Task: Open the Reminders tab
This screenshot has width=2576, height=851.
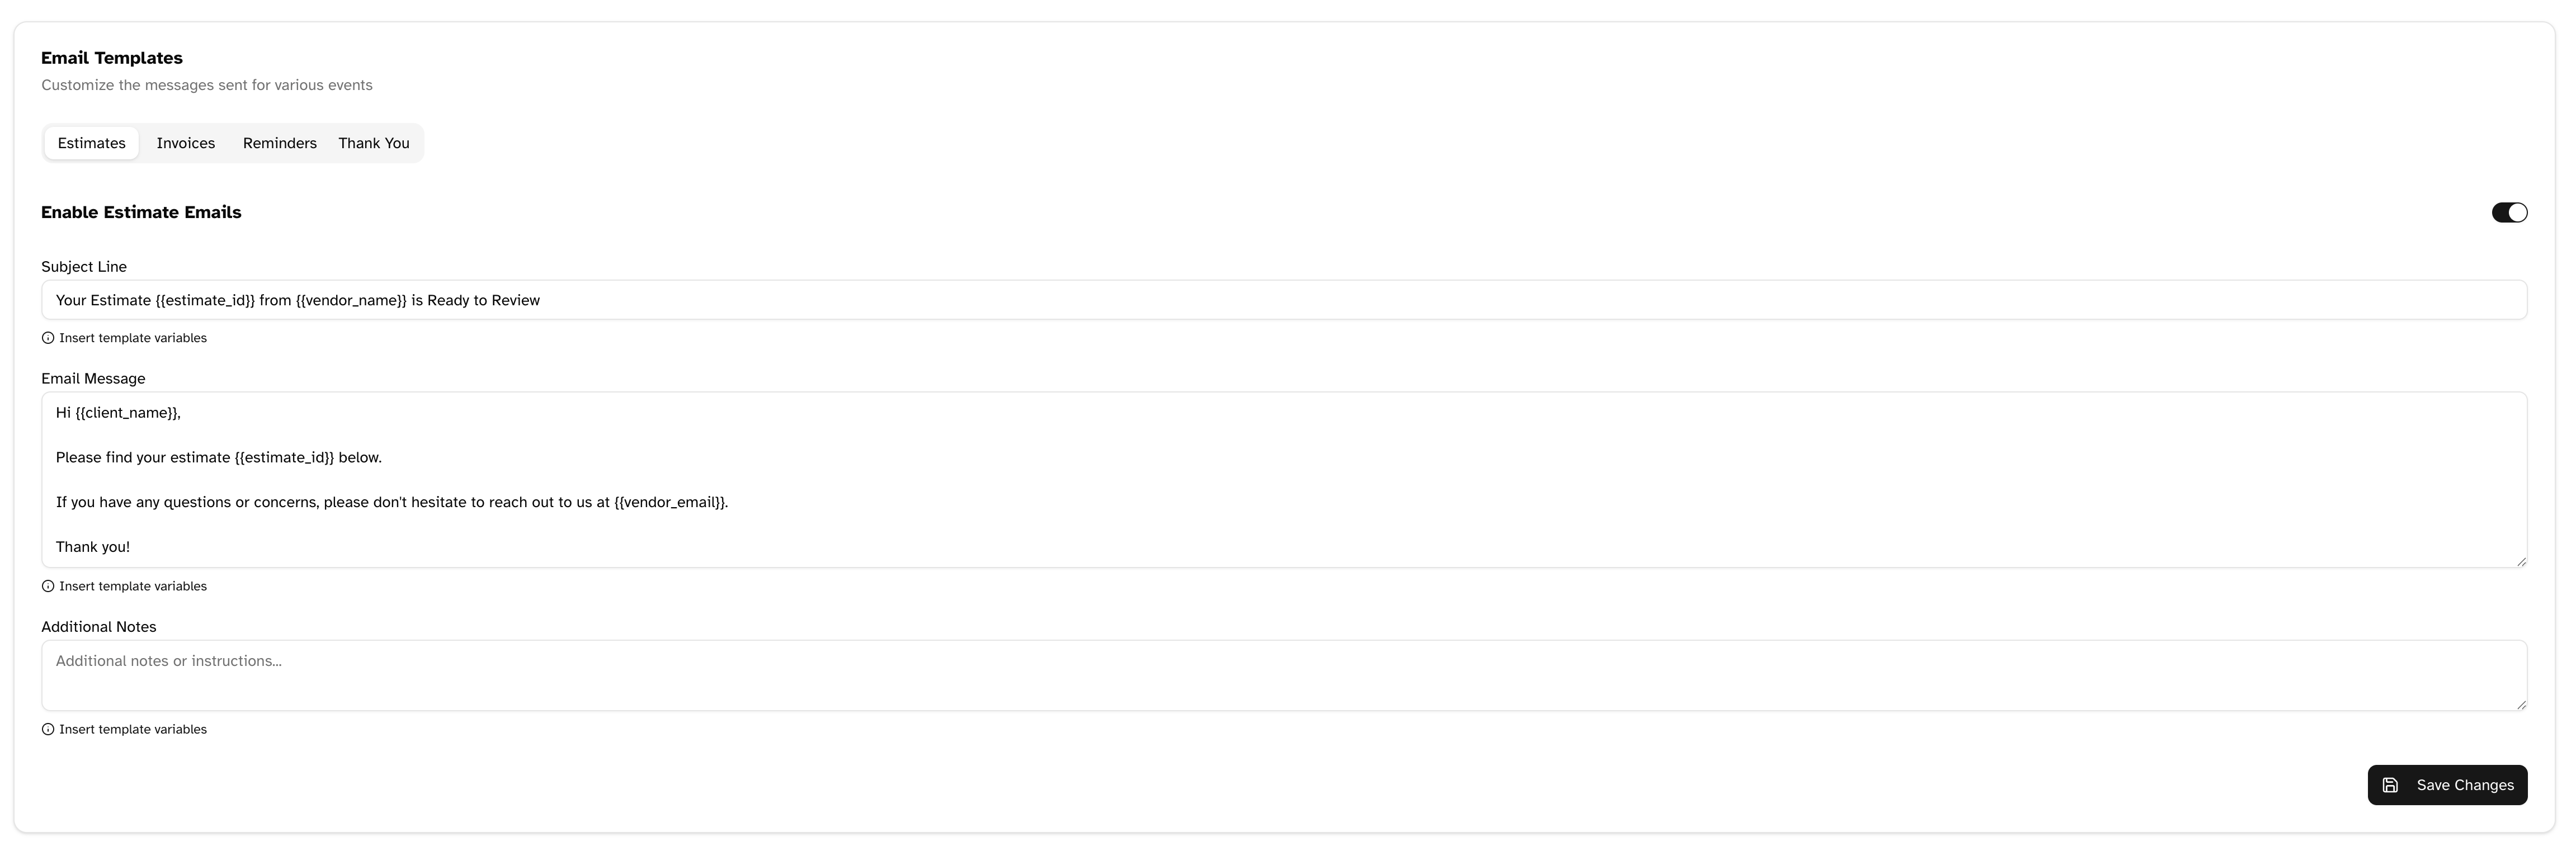Action: (x=279, y=142)
